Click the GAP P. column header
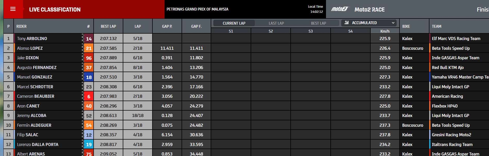489x156 pixels. click(167, 26)
